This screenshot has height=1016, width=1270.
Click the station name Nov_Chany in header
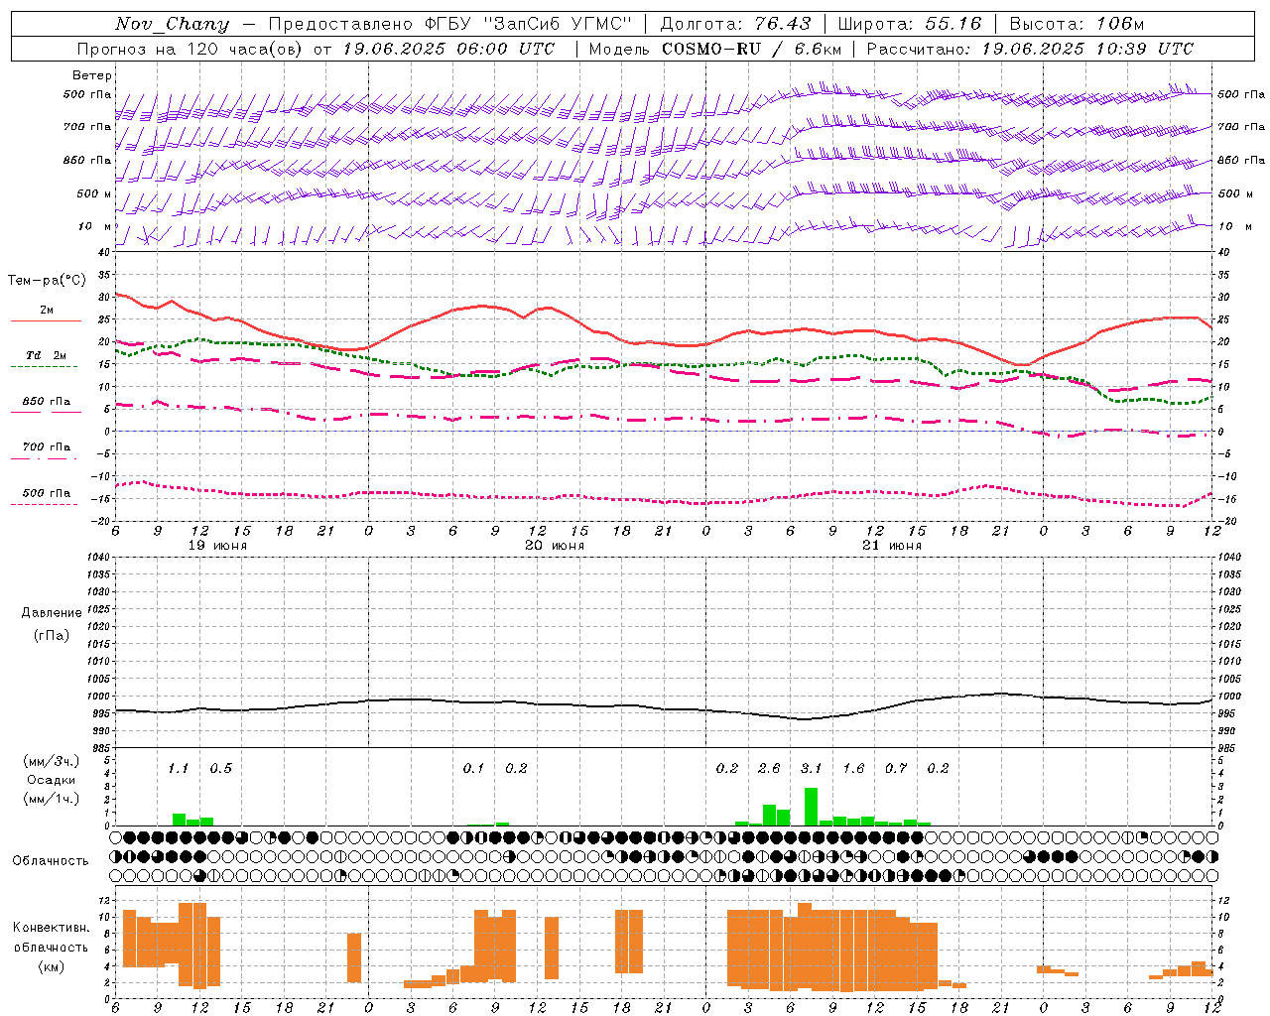pos(172,24)
